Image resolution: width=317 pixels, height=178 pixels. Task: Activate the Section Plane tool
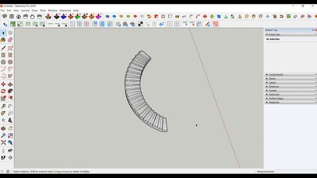pos(10,158)
